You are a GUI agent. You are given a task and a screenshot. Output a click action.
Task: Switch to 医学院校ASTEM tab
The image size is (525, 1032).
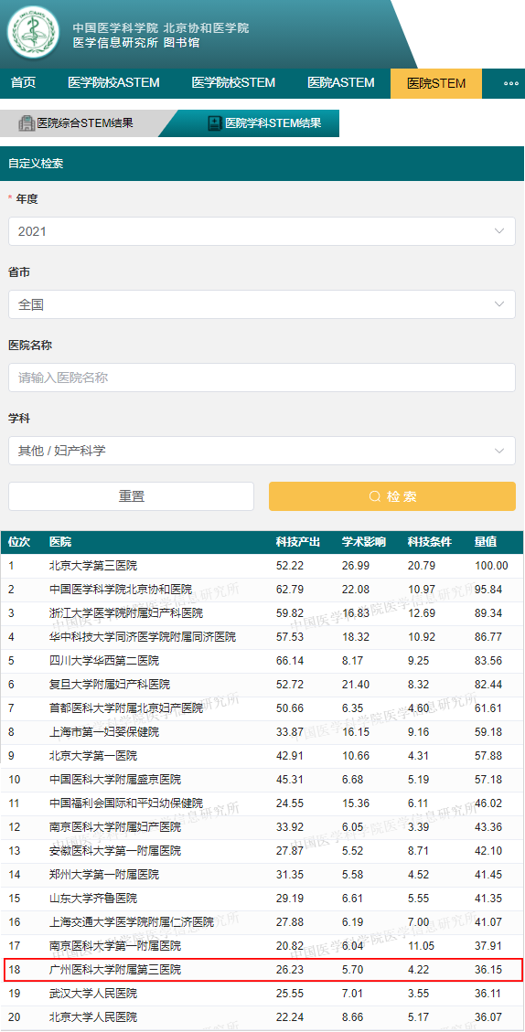(114, 83)
